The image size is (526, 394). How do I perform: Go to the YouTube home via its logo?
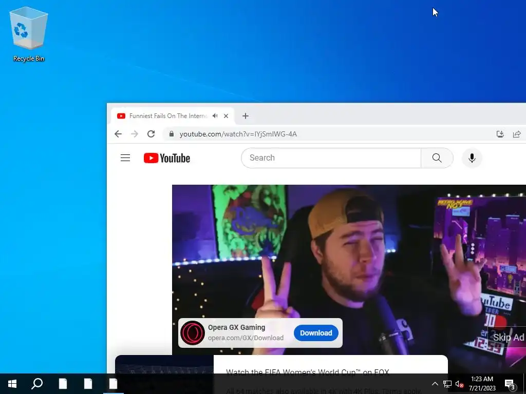[x=167, y=158]
